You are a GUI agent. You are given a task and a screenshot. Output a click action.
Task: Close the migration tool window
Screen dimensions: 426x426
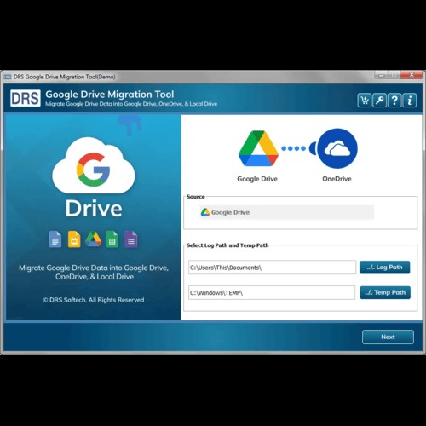point(412,75)
